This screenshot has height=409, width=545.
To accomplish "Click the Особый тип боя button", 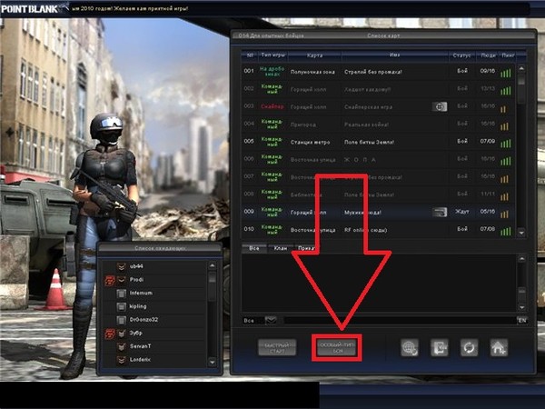I will click(337, 347).
